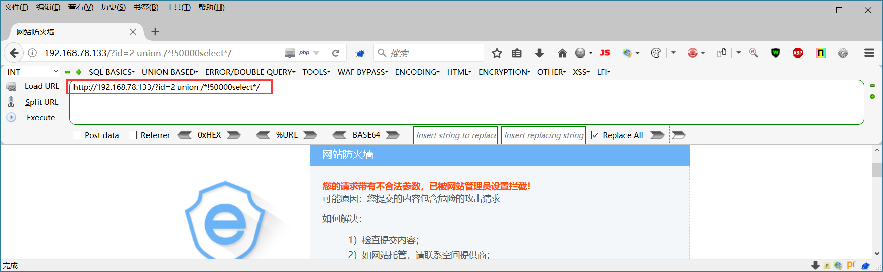The height and width of the screenshot is (272, 883).
Task: Open the Firefox hamburger menu
Action: [x=869, y=53]
